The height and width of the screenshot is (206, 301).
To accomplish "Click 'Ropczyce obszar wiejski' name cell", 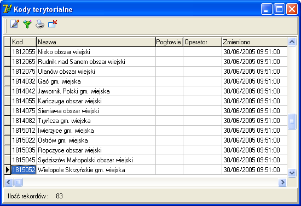I will tap(96, 150).
